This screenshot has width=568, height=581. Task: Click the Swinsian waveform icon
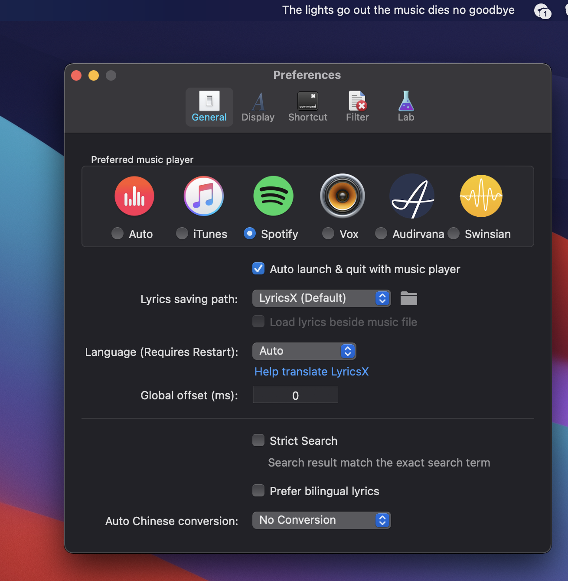481,196
